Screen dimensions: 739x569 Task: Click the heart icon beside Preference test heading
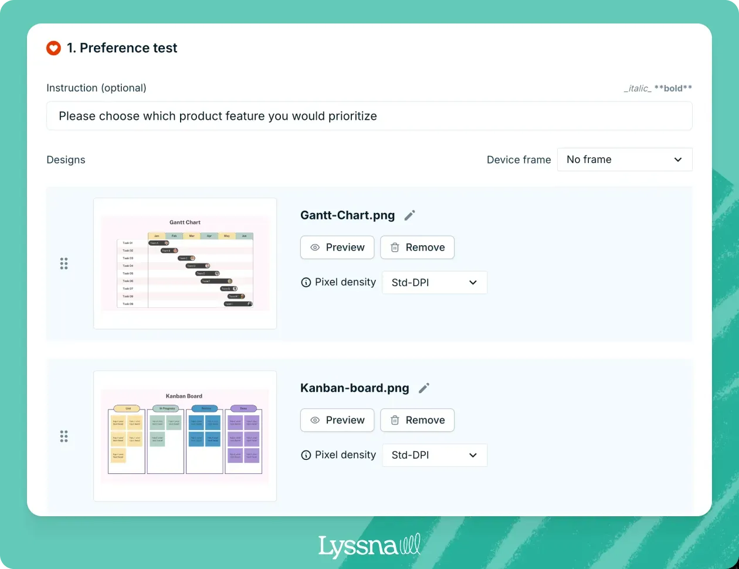[53, 48]
